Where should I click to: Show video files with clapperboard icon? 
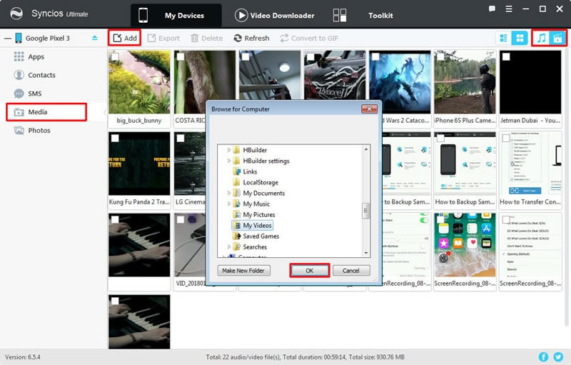click(557, 38)
